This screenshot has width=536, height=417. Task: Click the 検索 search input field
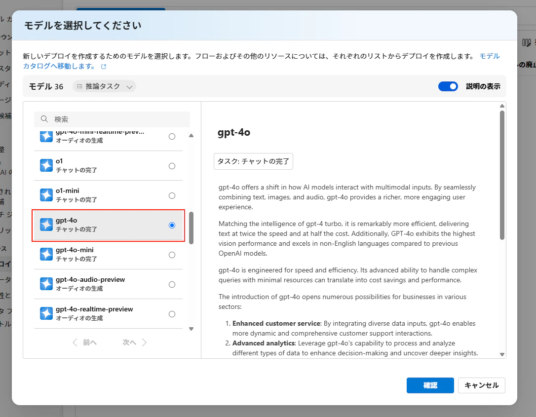[112, 119]
